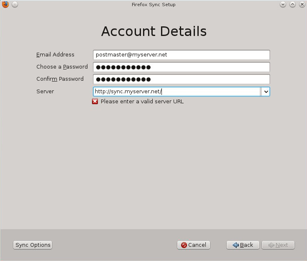Viewport: 307px width, 261px height.
Task: Focus the Choose a Password field
Action: (x=181, y=67)
